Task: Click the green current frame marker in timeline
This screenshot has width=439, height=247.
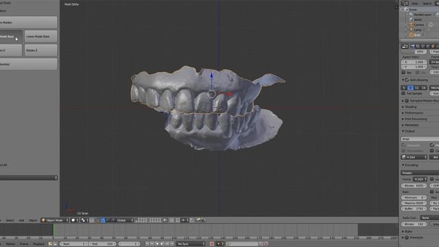Action: coord(54,230)
